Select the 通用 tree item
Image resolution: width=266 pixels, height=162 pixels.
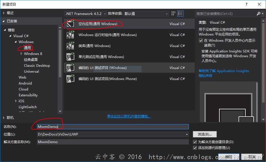pos(27,48)
